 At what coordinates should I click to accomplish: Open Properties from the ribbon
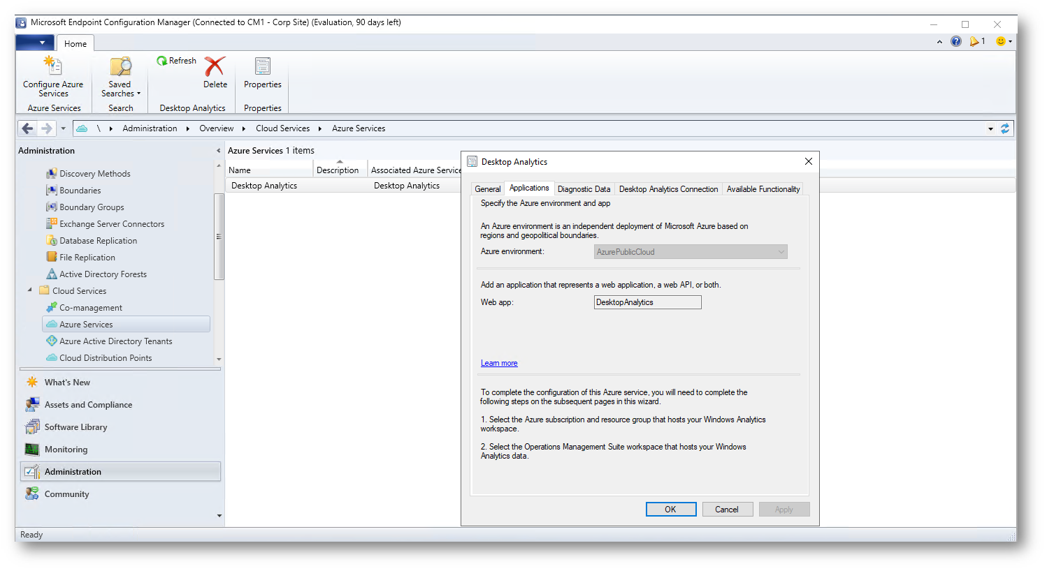coord(263,73)
